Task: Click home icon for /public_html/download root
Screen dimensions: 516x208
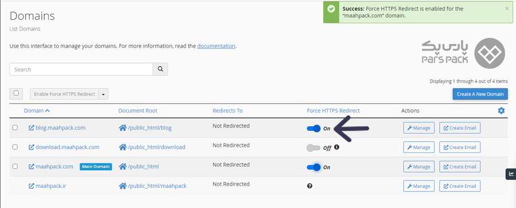Action: pyautogui.click(x=123, y=147)
